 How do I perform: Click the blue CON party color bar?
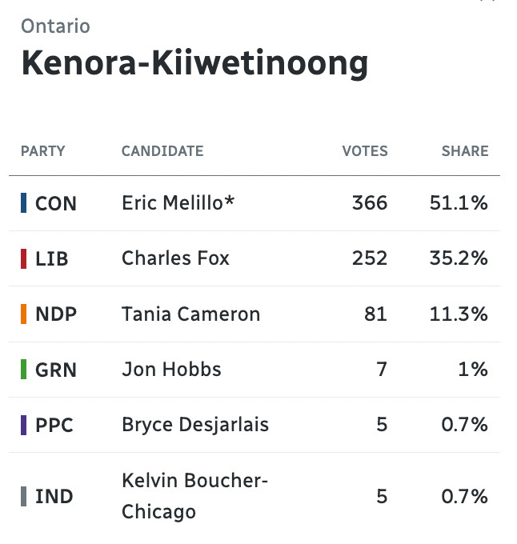pyautogui.click(x=23, y=203)
